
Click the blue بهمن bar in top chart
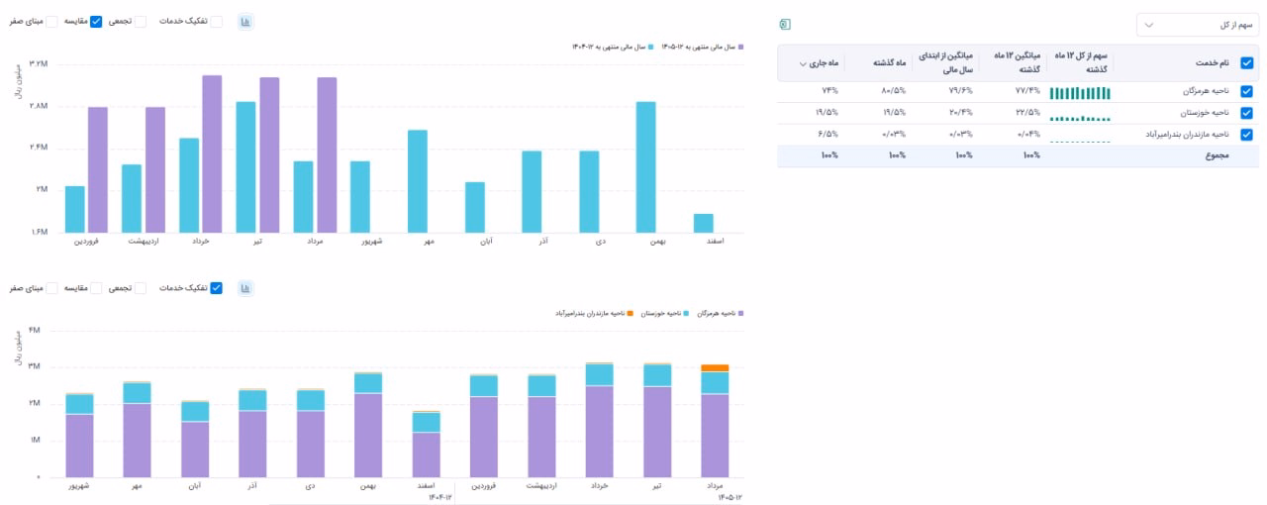click(x=645, y=167)
